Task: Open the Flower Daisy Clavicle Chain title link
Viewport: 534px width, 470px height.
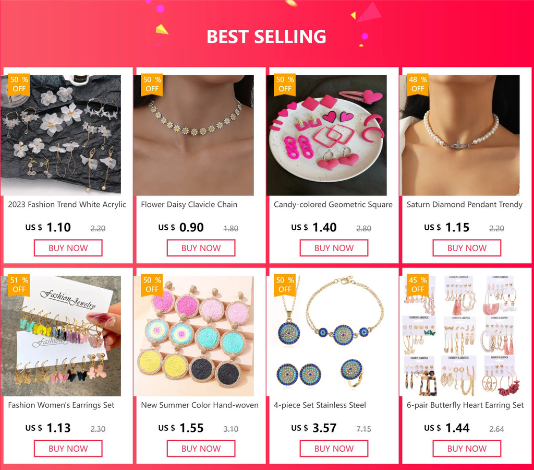Action: [189, 205]
